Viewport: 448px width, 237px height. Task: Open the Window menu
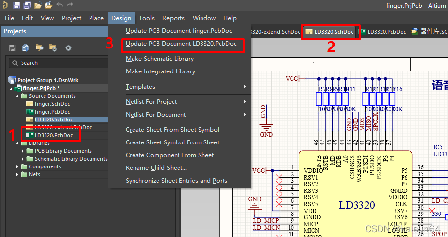(204, 18)
